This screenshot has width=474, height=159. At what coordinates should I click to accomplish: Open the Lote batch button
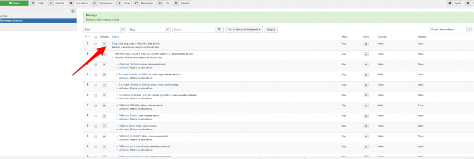click(164, 3)
